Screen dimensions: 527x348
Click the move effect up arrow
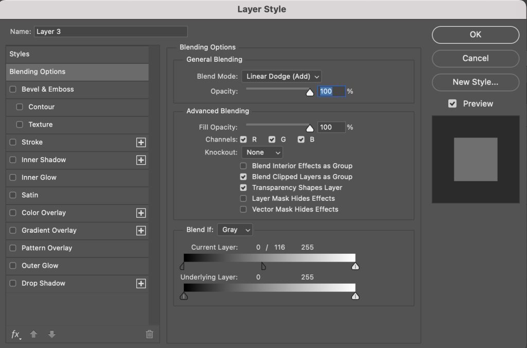pyautogui.click(x=34, y=335)
